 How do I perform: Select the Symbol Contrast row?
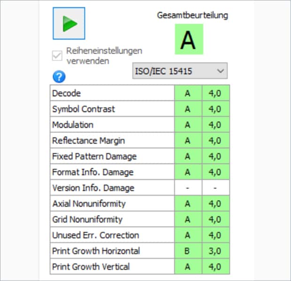(x=83, y=109)
